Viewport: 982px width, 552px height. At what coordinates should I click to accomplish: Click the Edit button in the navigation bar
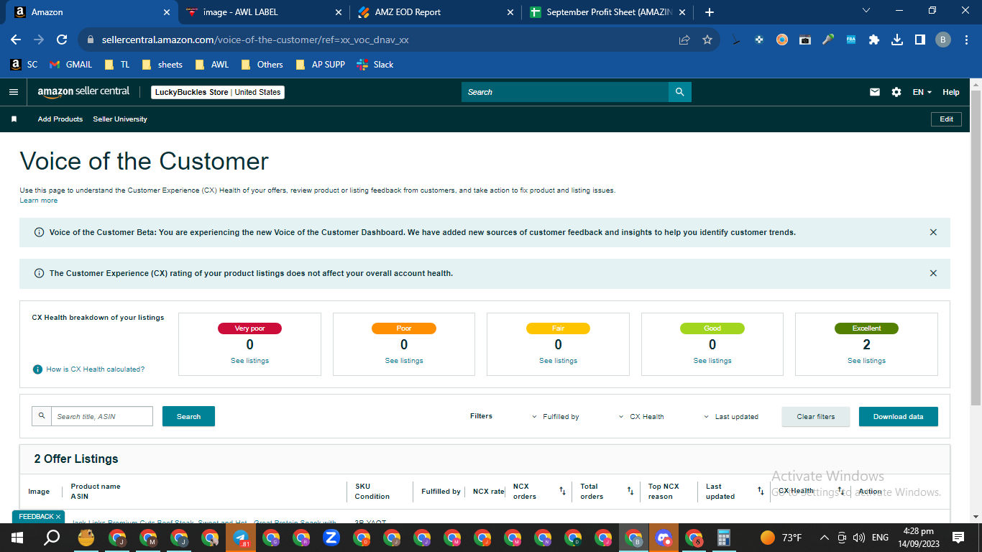coord(946,119)
